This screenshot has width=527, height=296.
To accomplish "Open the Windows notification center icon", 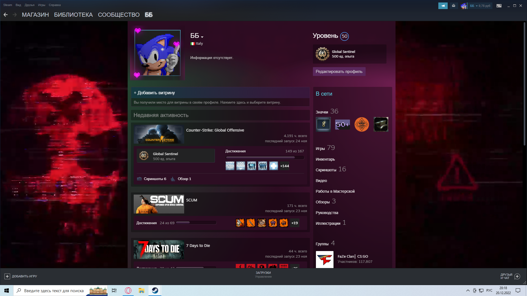I will 518,291.
